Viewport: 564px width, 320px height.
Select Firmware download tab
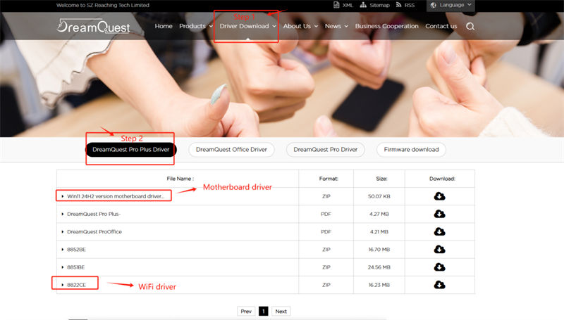tap(411, 150)
